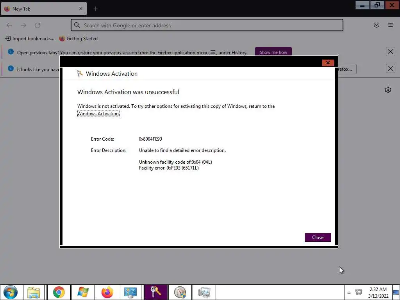400x300 pixels.
Task: Click the Firefox address search bar
Action: [x=207, y=25]
